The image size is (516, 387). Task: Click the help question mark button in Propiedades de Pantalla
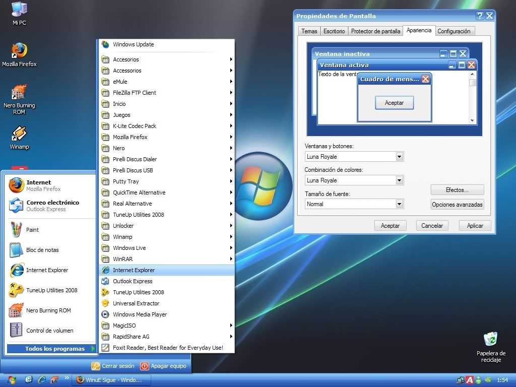coord(479,16)
